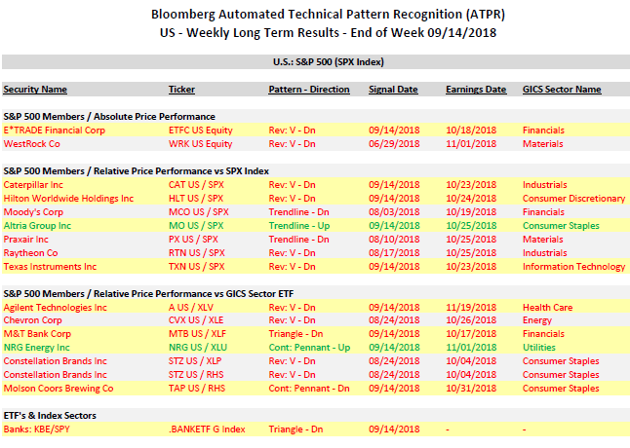
Task: Click the 08/03/2018 signal date for Moody's
Action: coord(394,212)
